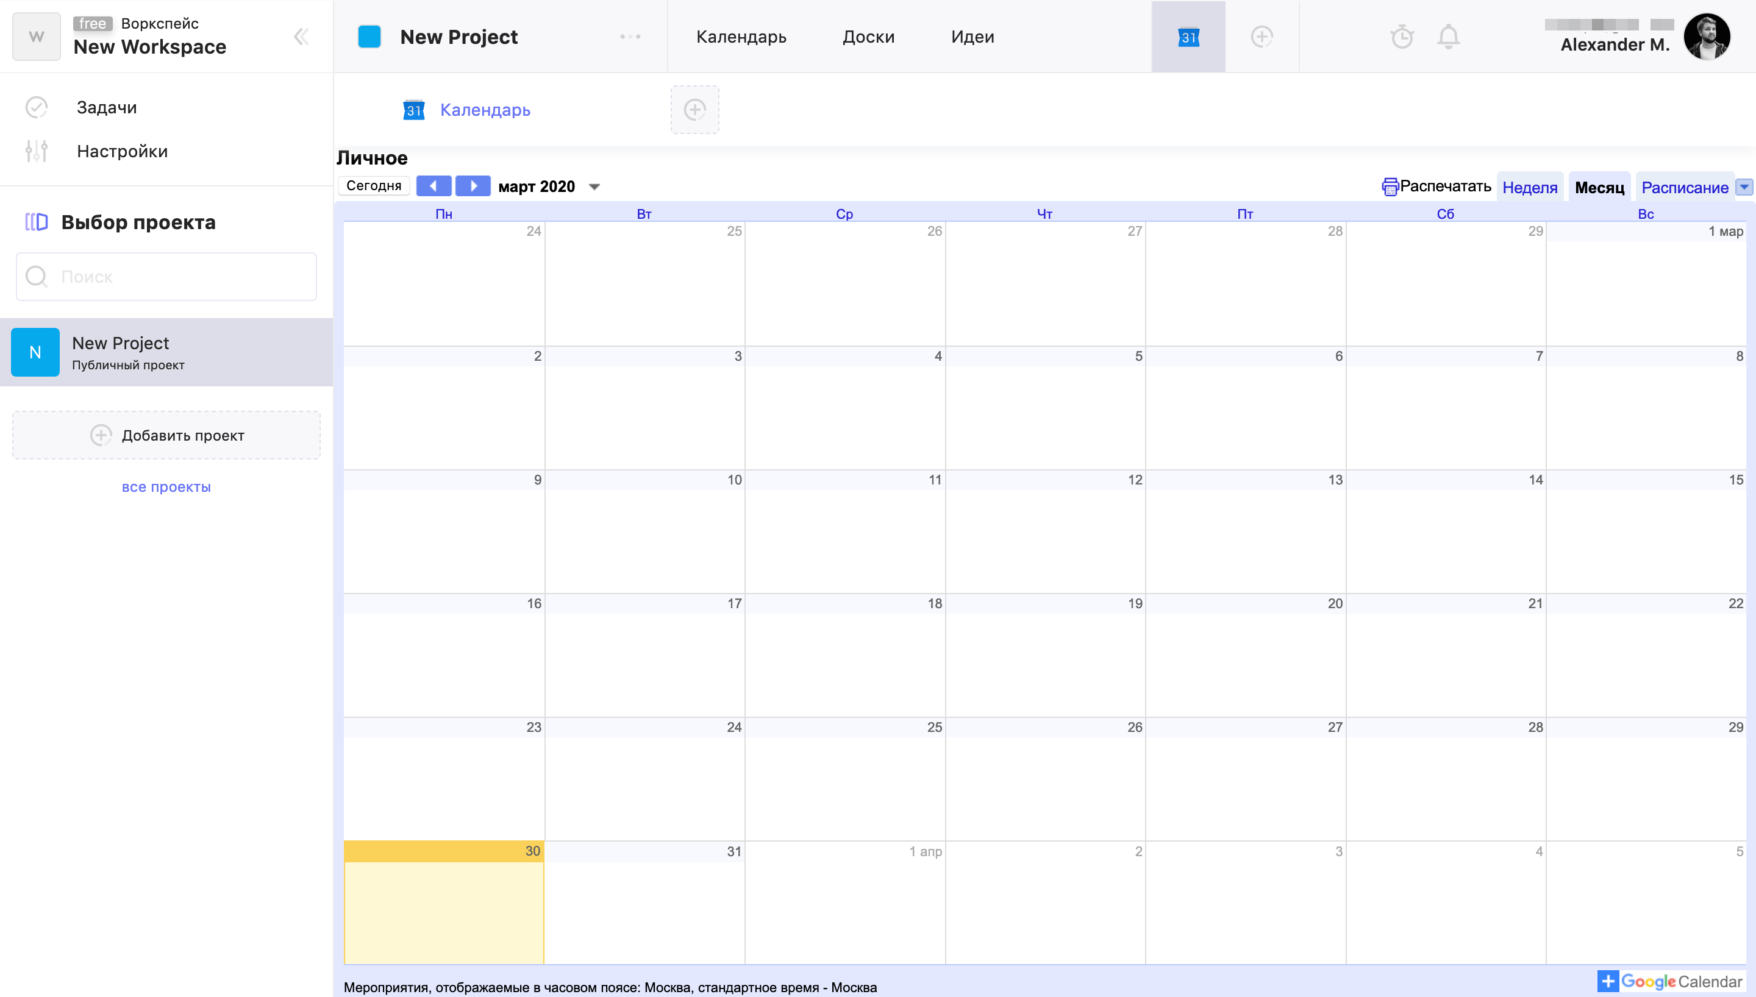The width and height of the screenshot is (1756, 997).
Task: Open the Календарь blue link sub-tab
Action: pyautogui.click(x=485, y=110)
